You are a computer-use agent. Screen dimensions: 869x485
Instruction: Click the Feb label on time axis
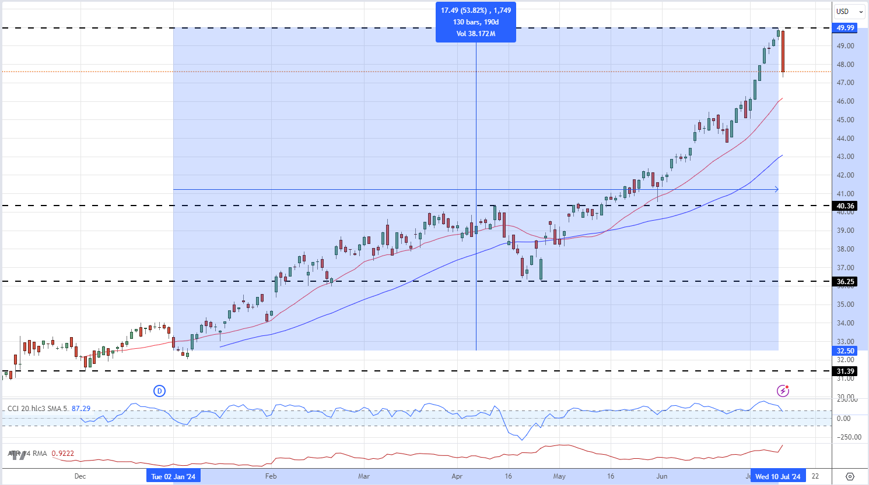click(x=271, y=476)
